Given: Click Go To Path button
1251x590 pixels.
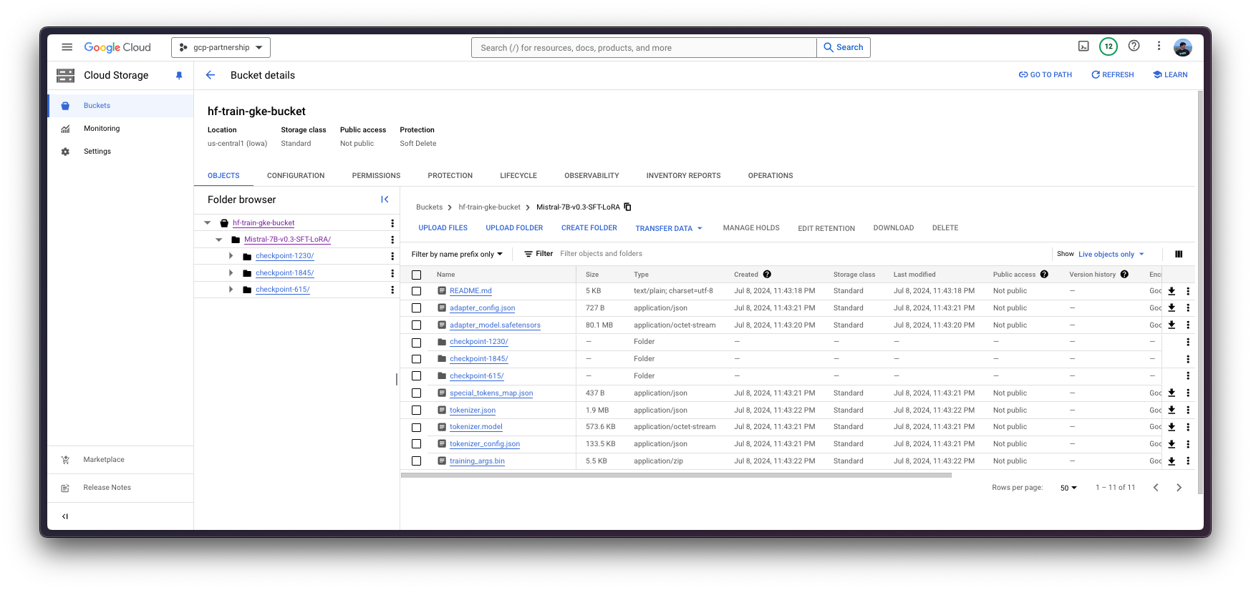Looking at the screenshot, I should click(1045, 74).
